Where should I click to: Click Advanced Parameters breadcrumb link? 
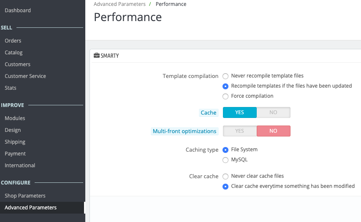tap(119, 4)
